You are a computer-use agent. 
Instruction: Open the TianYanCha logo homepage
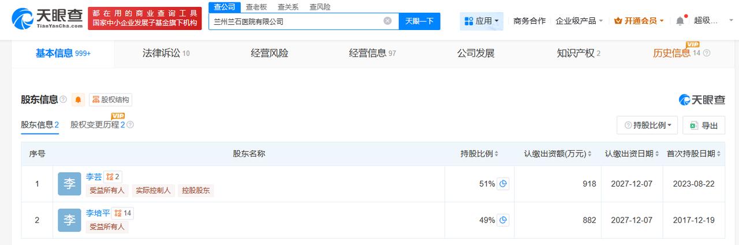pyautogui.click(x=48, y=18)
